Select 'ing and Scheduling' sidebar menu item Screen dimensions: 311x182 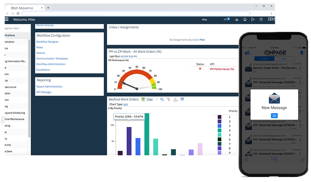pos(15,113)
